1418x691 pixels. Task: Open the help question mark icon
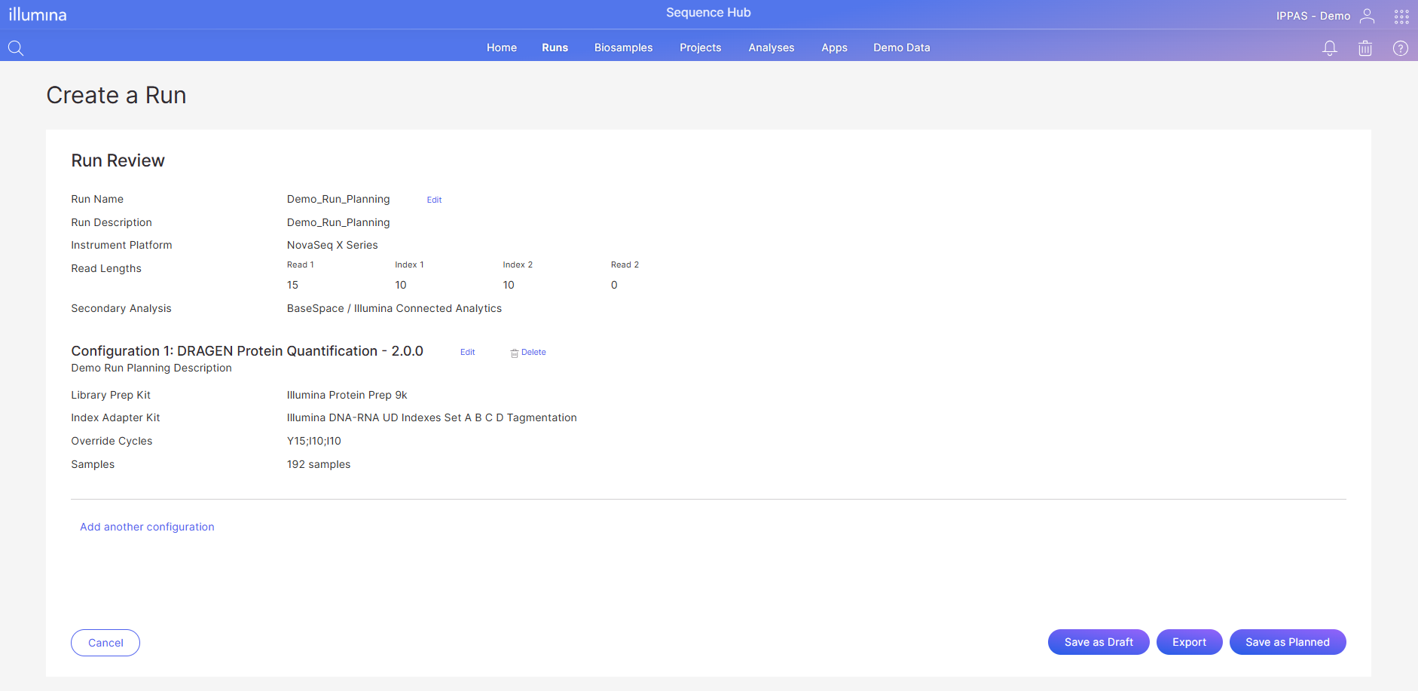[1400, 48]
